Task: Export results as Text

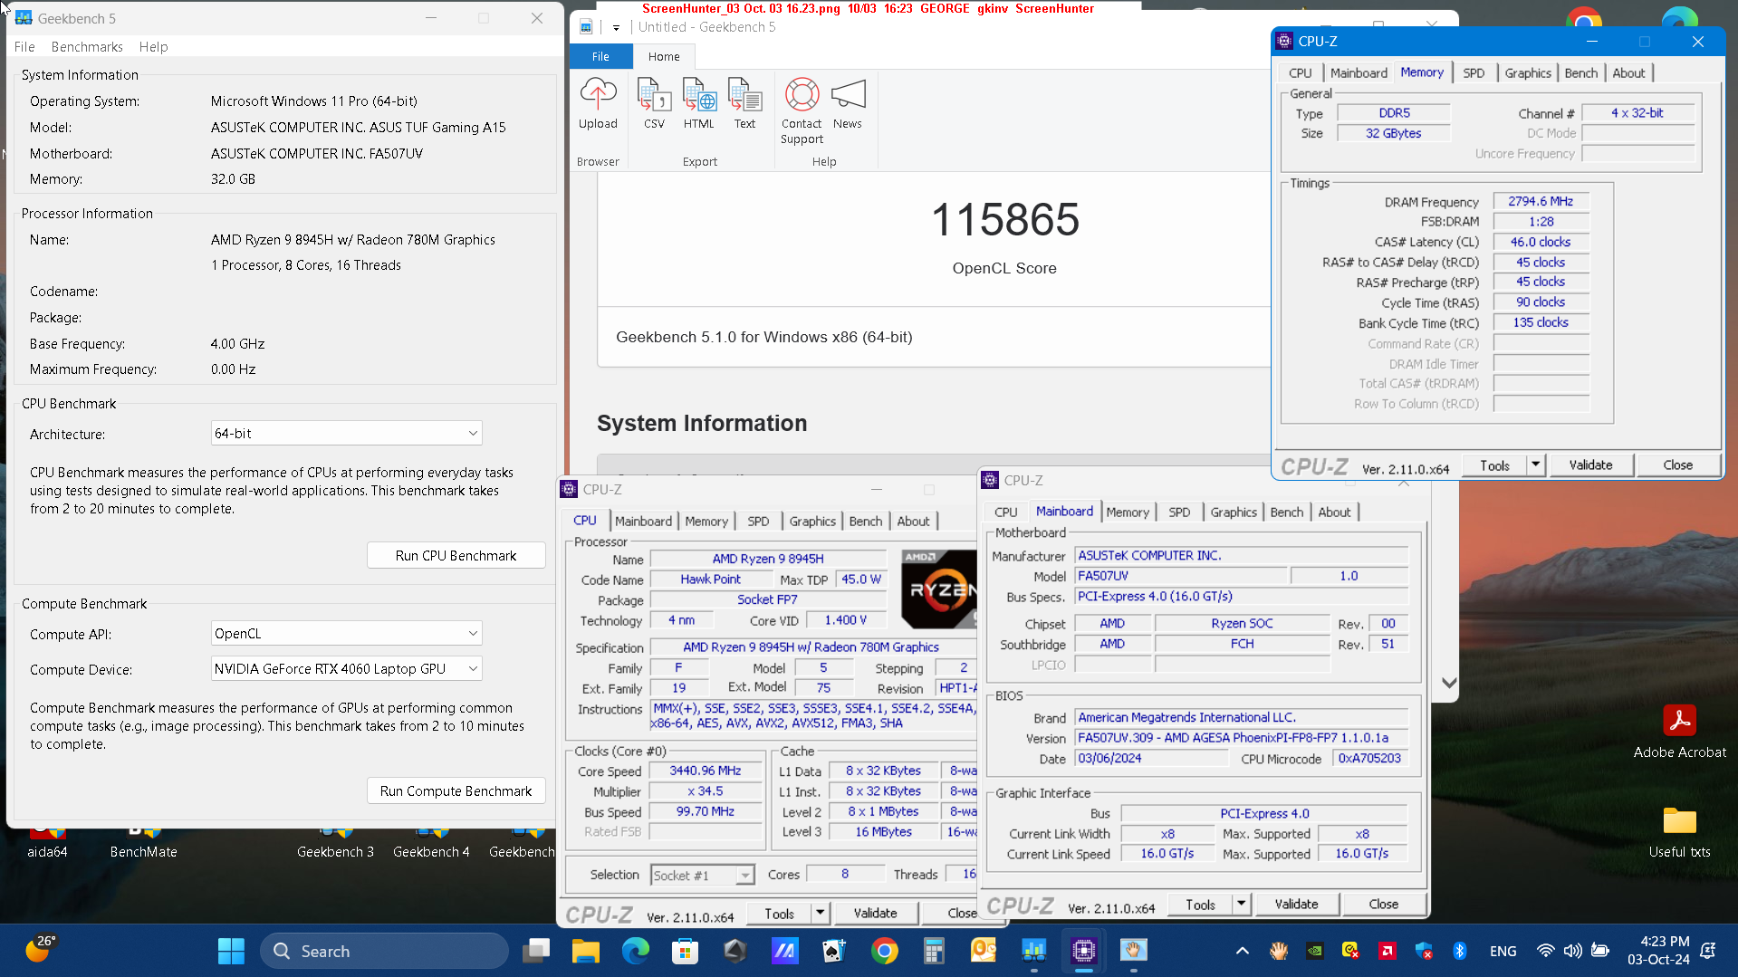Action: (744, 104)
